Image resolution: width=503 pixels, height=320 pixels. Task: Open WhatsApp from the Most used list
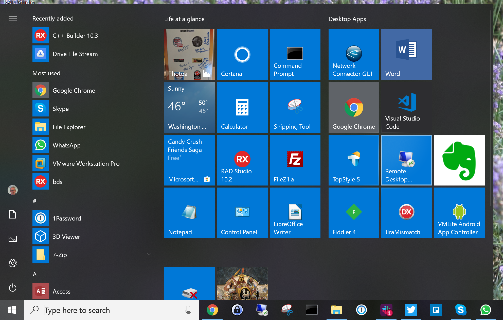click(x=66, y=145)
